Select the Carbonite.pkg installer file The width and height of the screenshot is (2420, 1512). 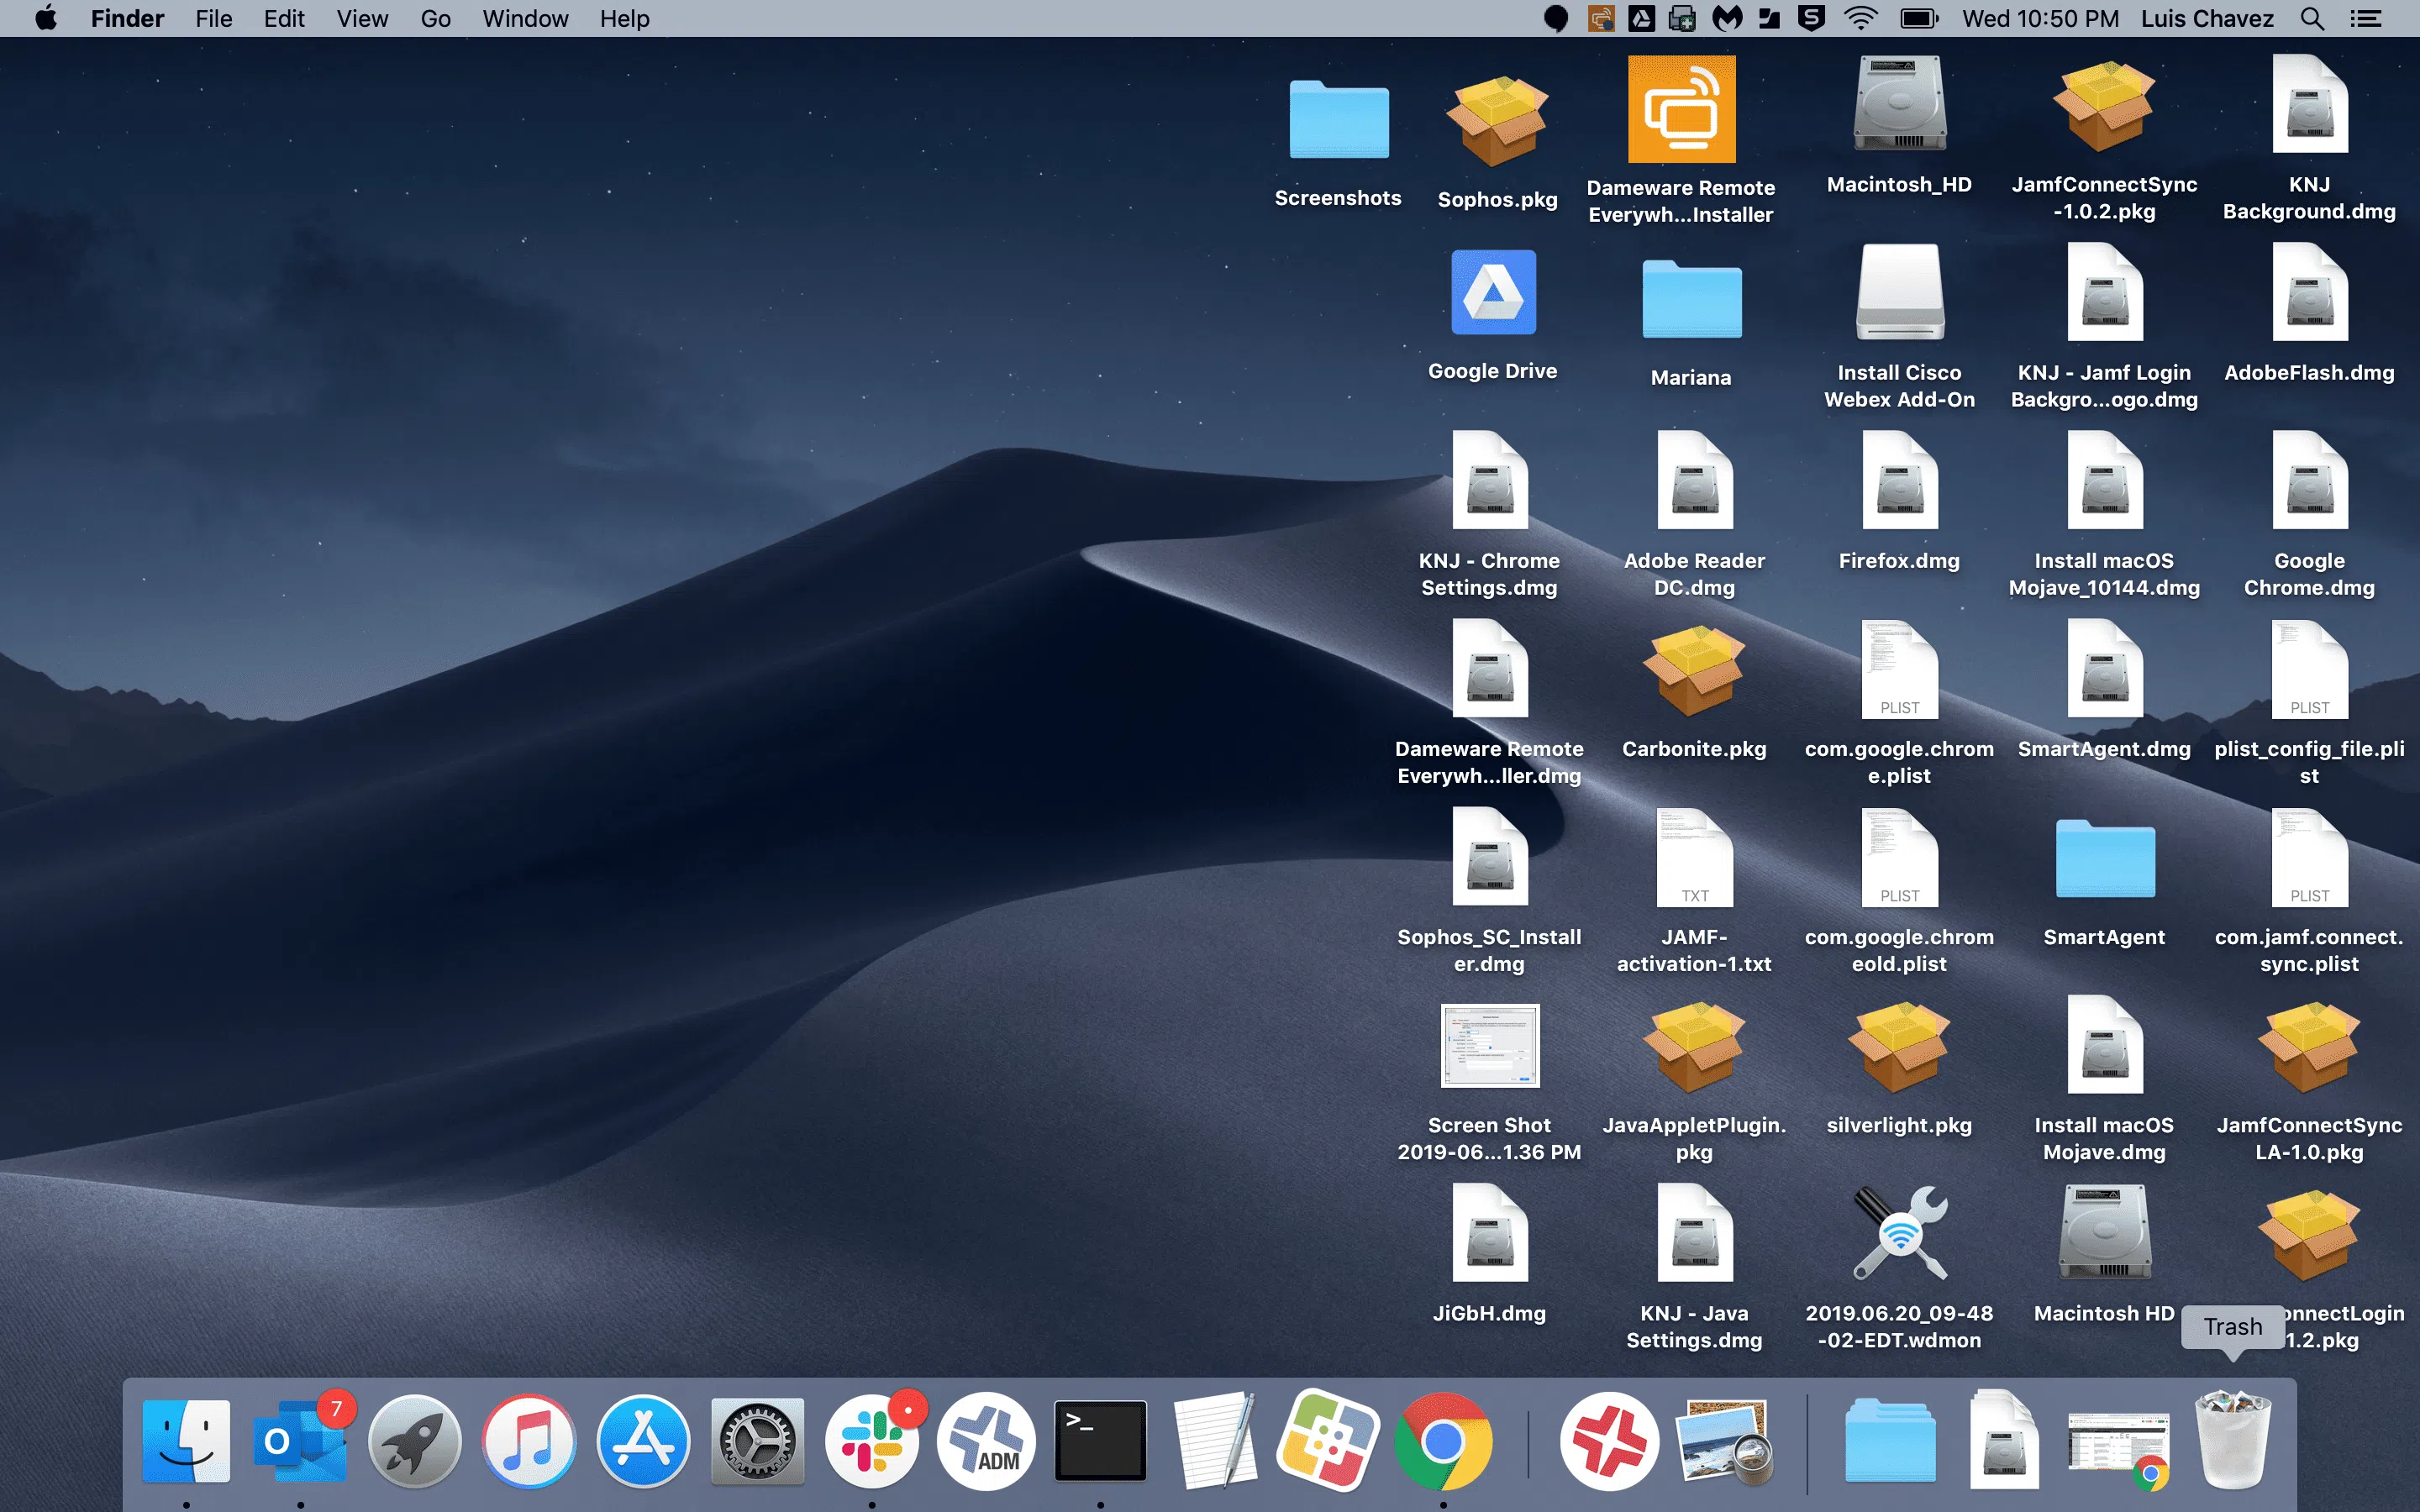(1694, 670)
